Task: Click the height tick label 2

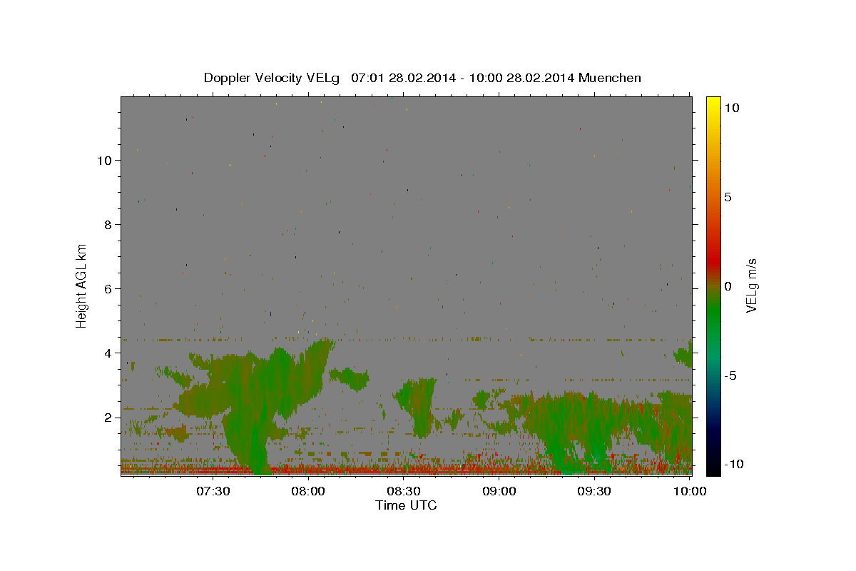Action: pos(108,418)
